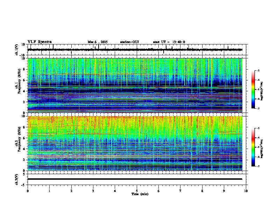This screenshot has width=277, height=214.
Task: Click time axis tick label "0"
Action: [28, 191]
